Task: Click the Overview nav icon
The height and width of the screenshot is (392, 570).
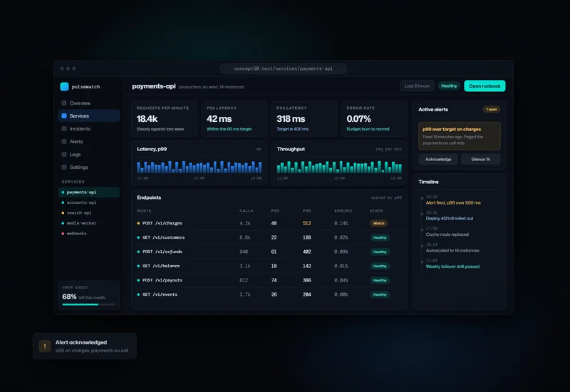Action: coord(64,103)
